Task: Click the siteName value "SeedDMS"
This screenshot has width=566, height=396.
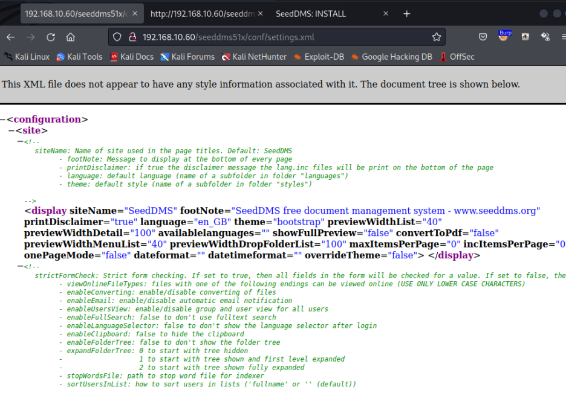Action: pyautogui.click(x=151, y=211)
